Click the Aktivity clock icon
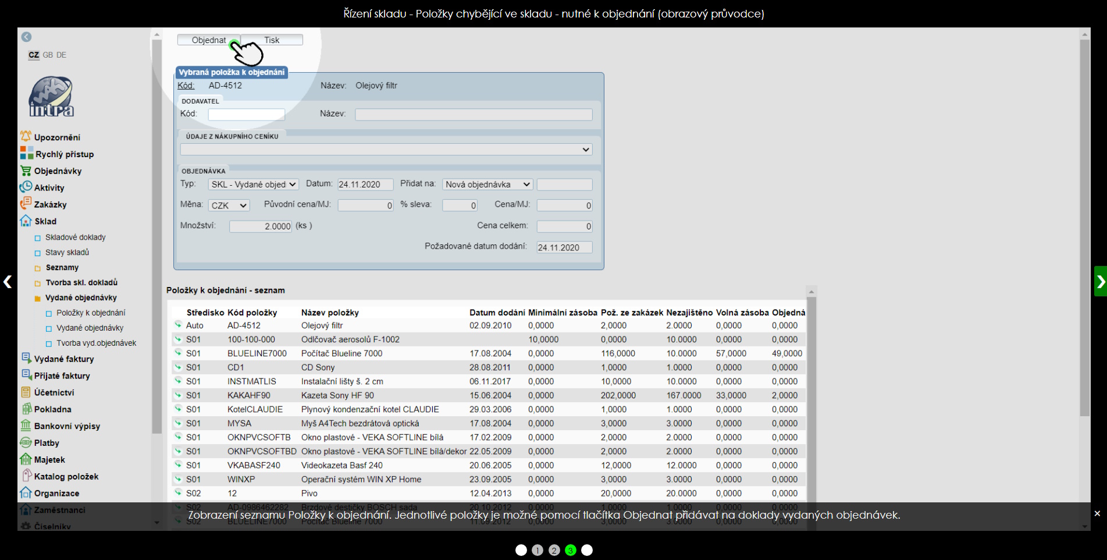Image resolution: width=1107 pixels, height=560 pixels. pos(26,187)
